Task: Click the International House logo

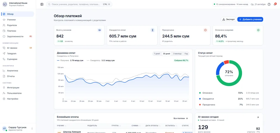Action: (x=5, y=4)
